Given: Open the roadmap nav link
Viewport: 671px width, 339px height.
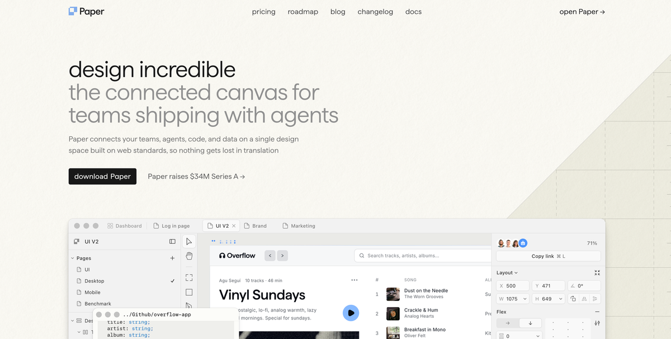Looking at the screenshot, I should (303, 12).
